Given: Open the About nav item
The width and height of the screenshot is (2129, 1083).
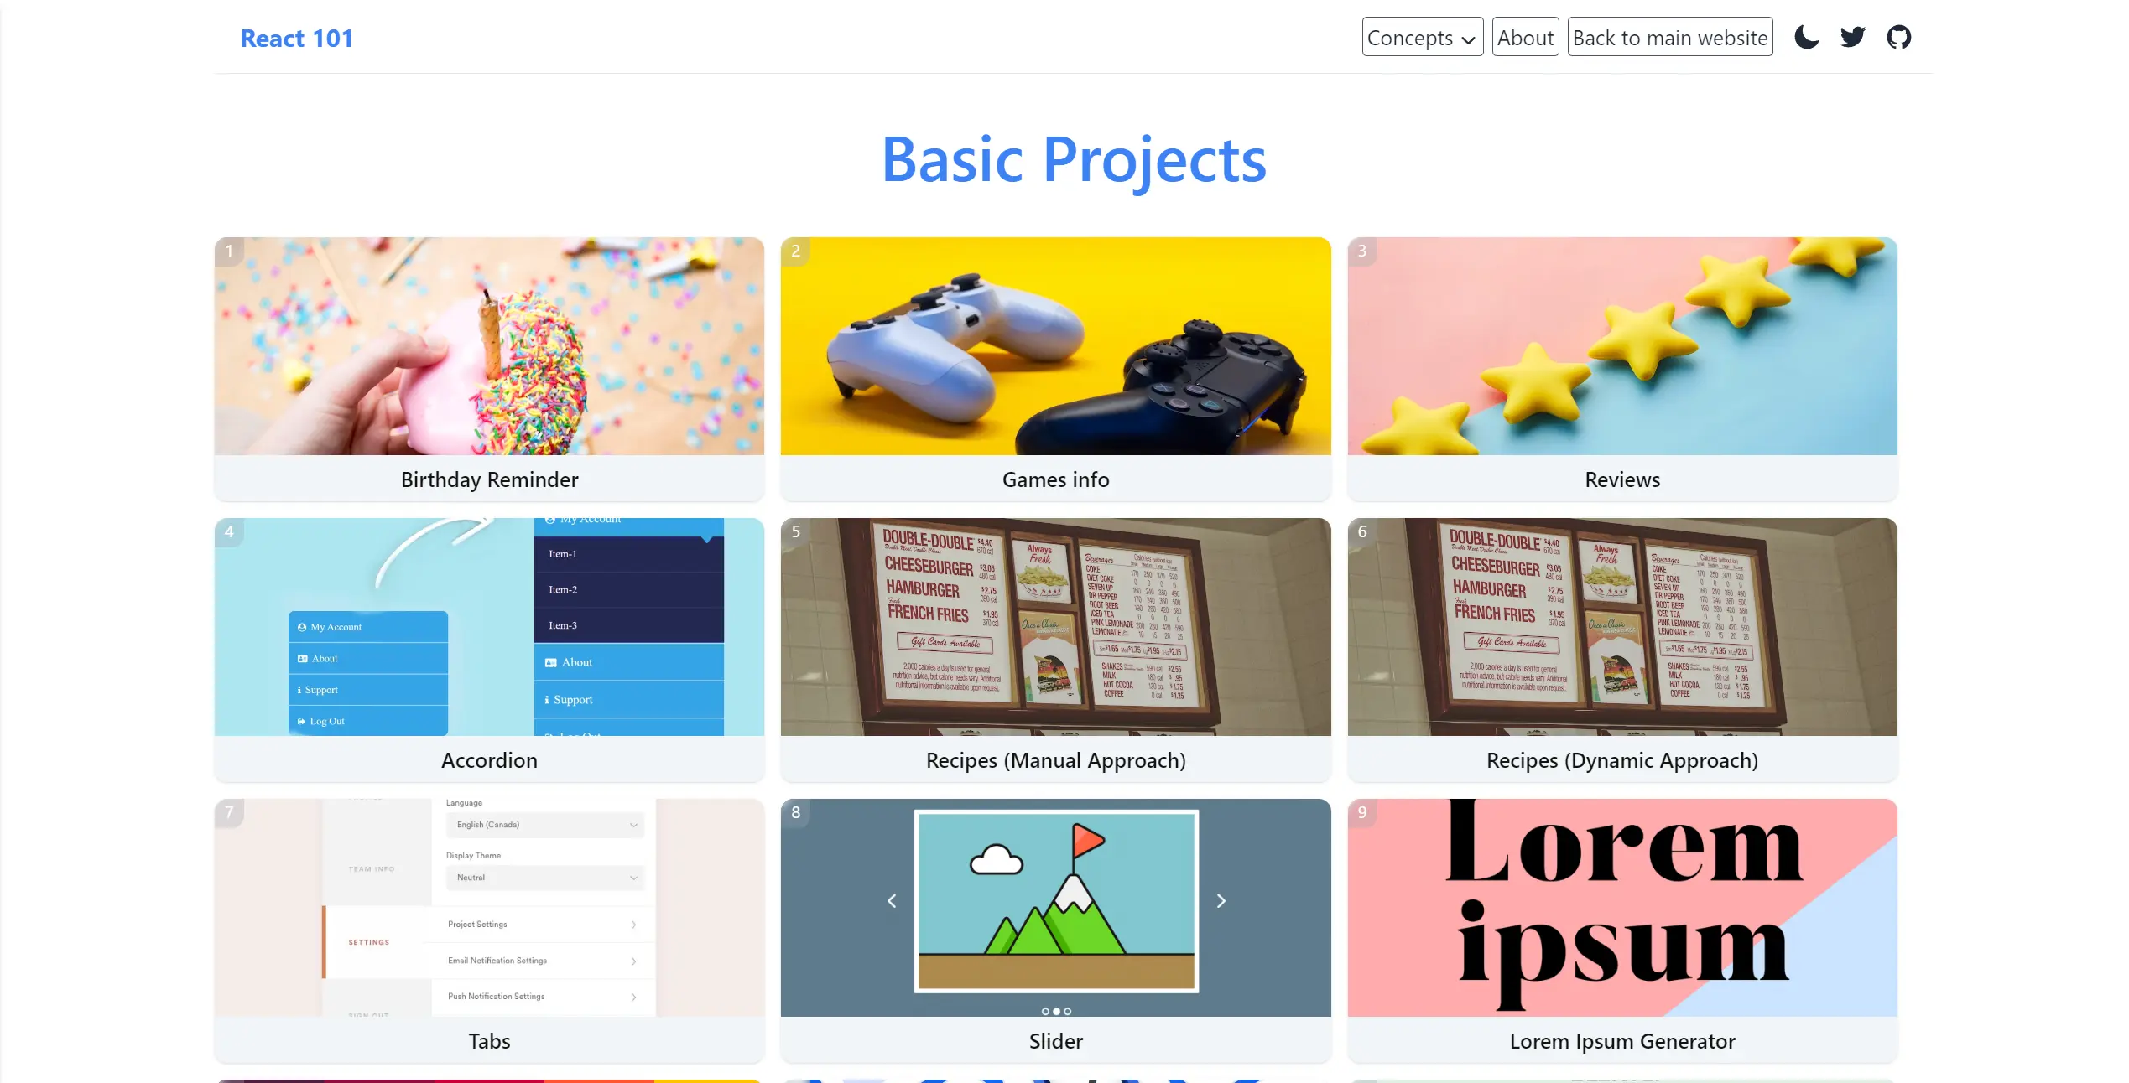Looking at the screenshot, I should [x=1525, y=38].
